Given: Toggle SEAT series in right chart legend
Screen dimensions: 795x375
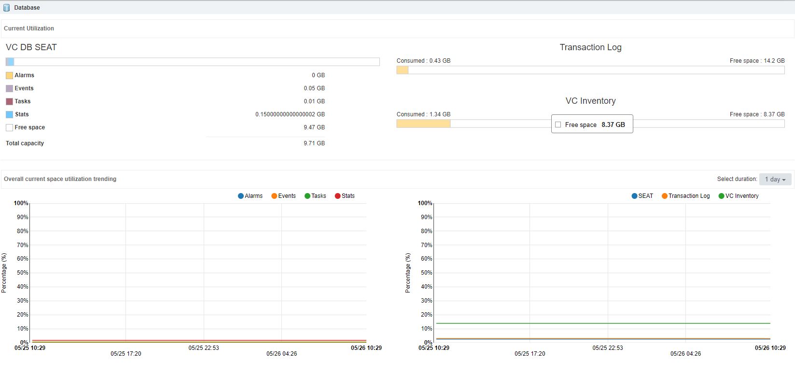Looking at the screenshot, I should 634,196.
